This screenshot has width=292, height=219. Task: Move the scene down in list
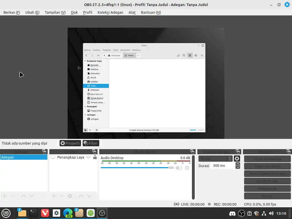[31, 196]
